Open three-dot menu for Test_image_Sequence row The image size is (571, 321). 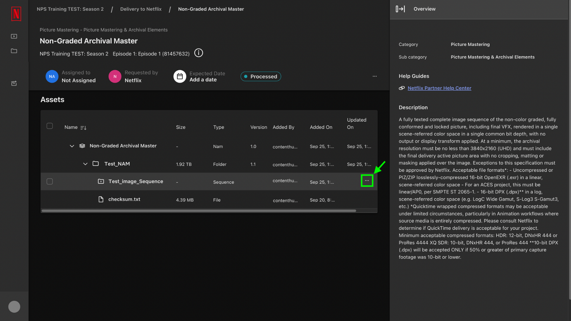click(367, 181)
